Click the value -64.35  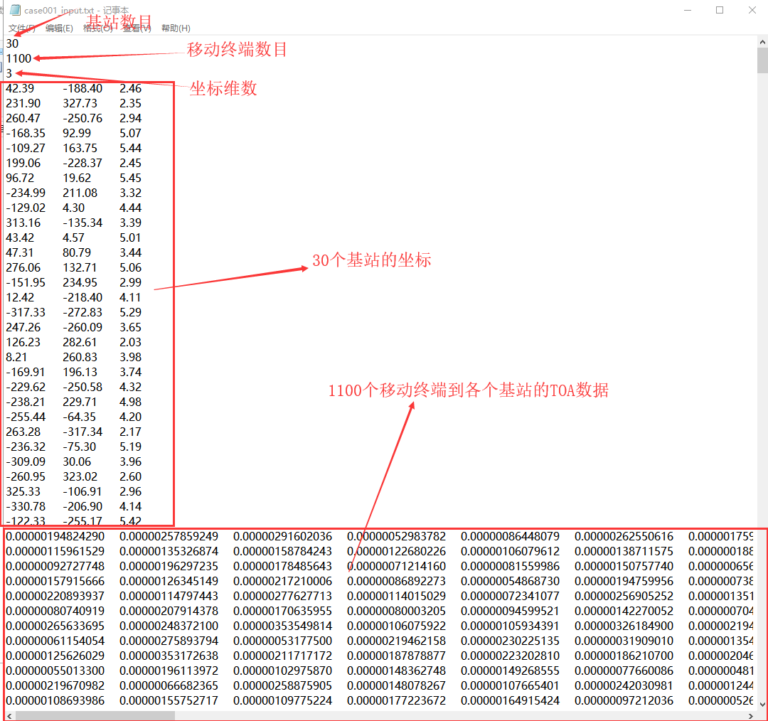[x=80, y=417]
